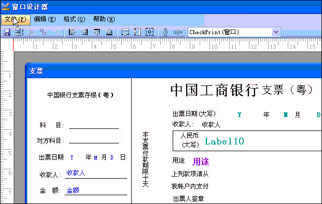Click the Save icon in toolbar

point(7,32)
